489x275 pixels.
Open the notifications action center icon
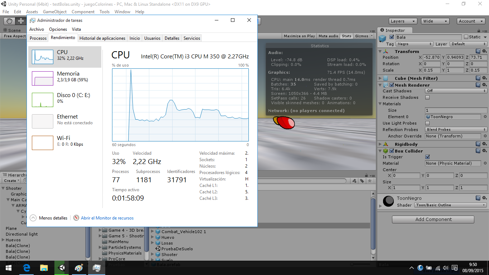(455, 268)
